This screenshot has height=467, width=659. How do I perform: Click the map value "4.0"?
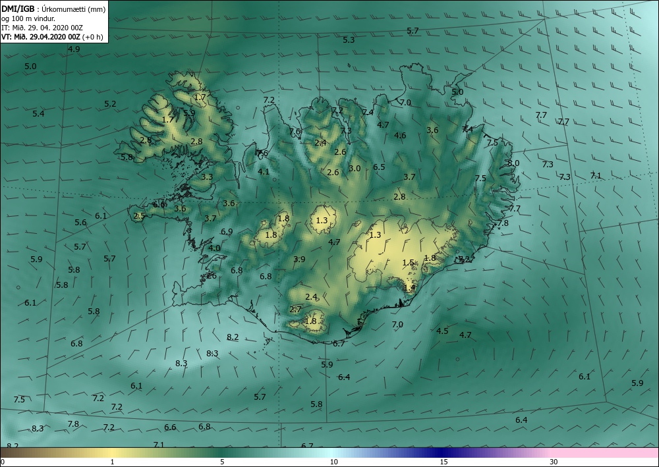[214, 248]
